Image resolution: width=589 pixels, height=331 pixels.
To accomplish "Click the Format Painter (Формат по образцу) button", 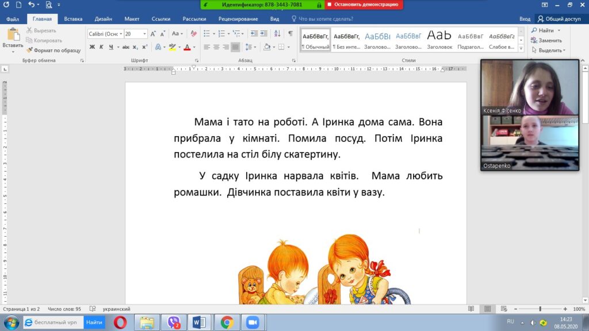I will coord(53,51).
